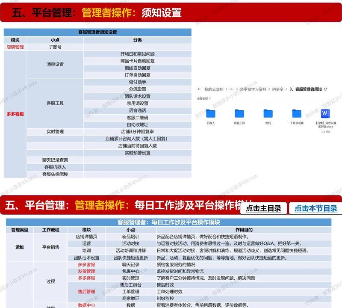This screenshot has height=308, width=342.
Task: Click the 商家举证 cell
Action: click(x=131, y=299)
